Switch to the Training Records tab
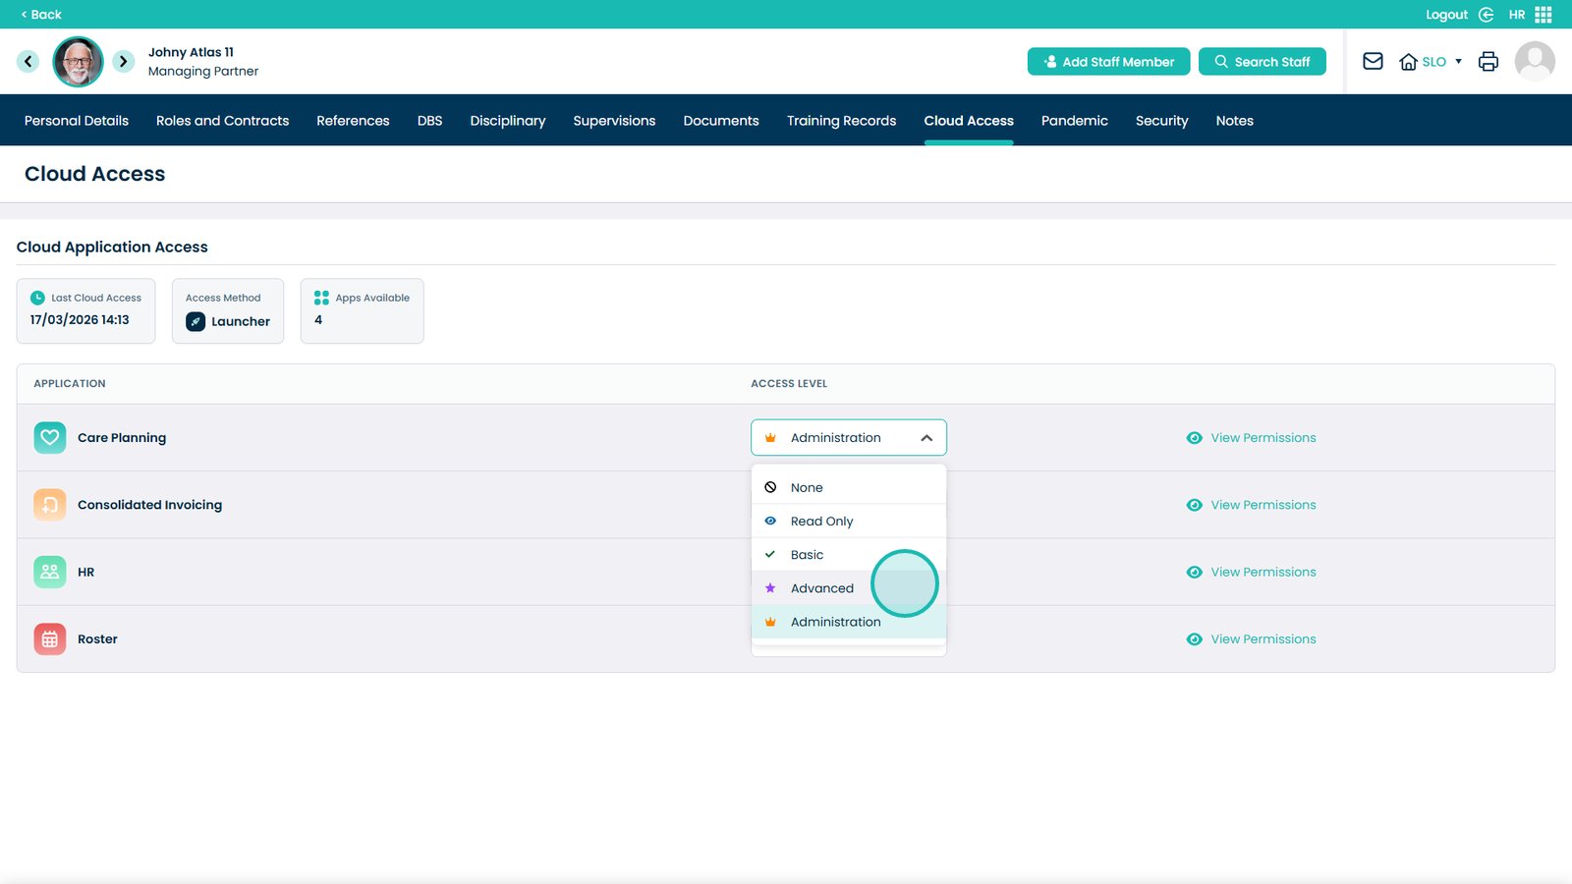The width and height of the screenshot is (1572, 884). [841, 121]
